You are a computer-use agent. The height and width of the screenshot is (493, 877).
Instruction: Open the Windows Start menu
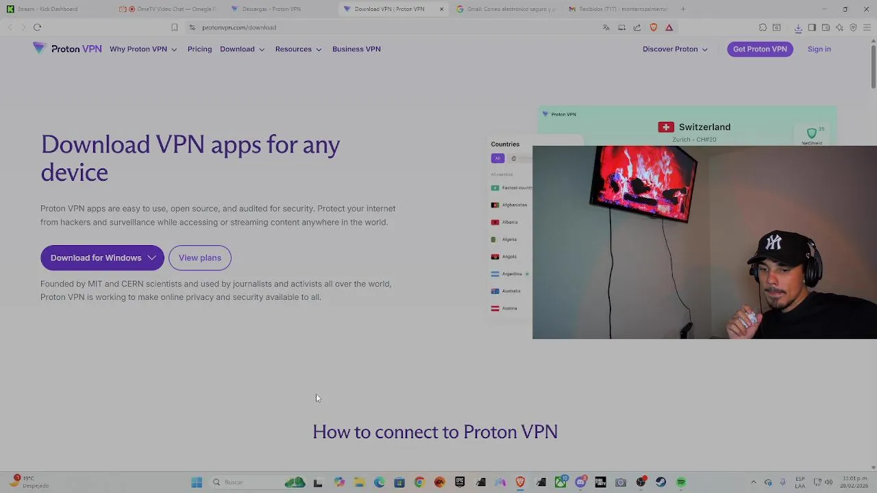point(196,482)
